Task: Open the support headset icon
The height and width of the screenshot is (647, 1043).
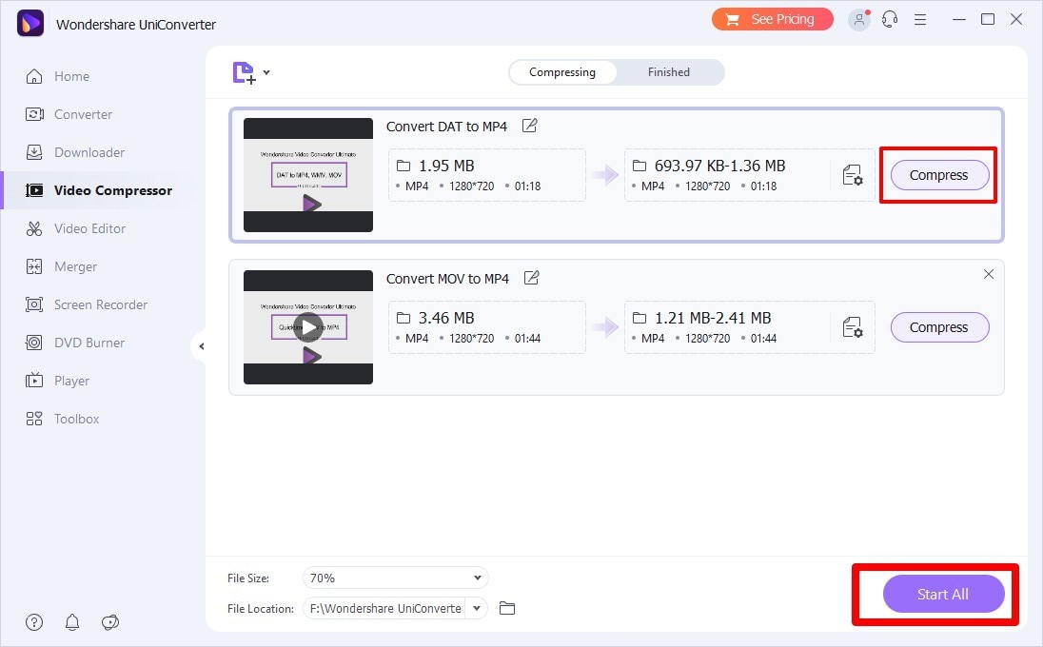Action: [890, 20]
